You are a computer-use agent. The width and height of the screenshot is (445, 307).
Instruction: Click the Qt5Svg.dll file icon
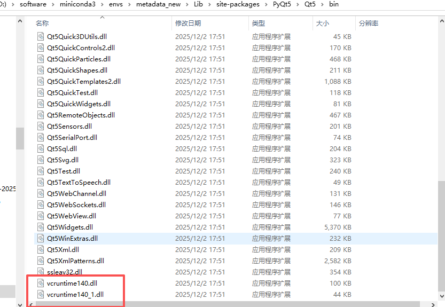tap(41, 160)
